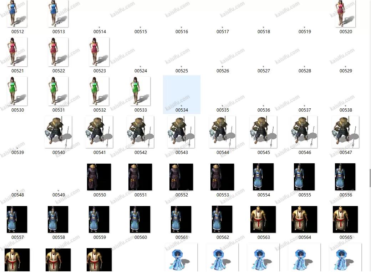Select the highlighted empty file 00534

pos(182,95)
